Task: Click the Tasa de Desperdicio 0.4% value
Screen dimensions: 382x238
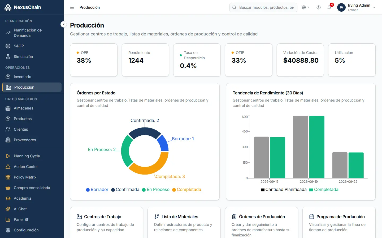Action: [x=188, y=66]
